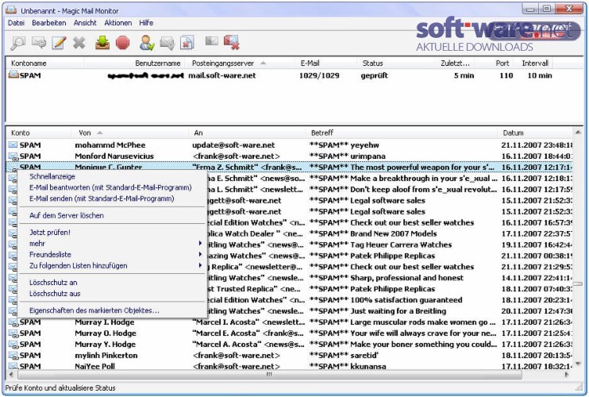Click the gray envelope toolbar icon
Image resolution: width=589 pixels, height=397 pixels.
(x=211, y=41)
